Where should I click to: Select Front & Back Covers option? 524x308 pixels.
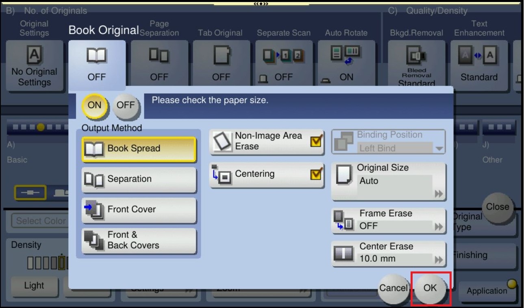[139, 241]
